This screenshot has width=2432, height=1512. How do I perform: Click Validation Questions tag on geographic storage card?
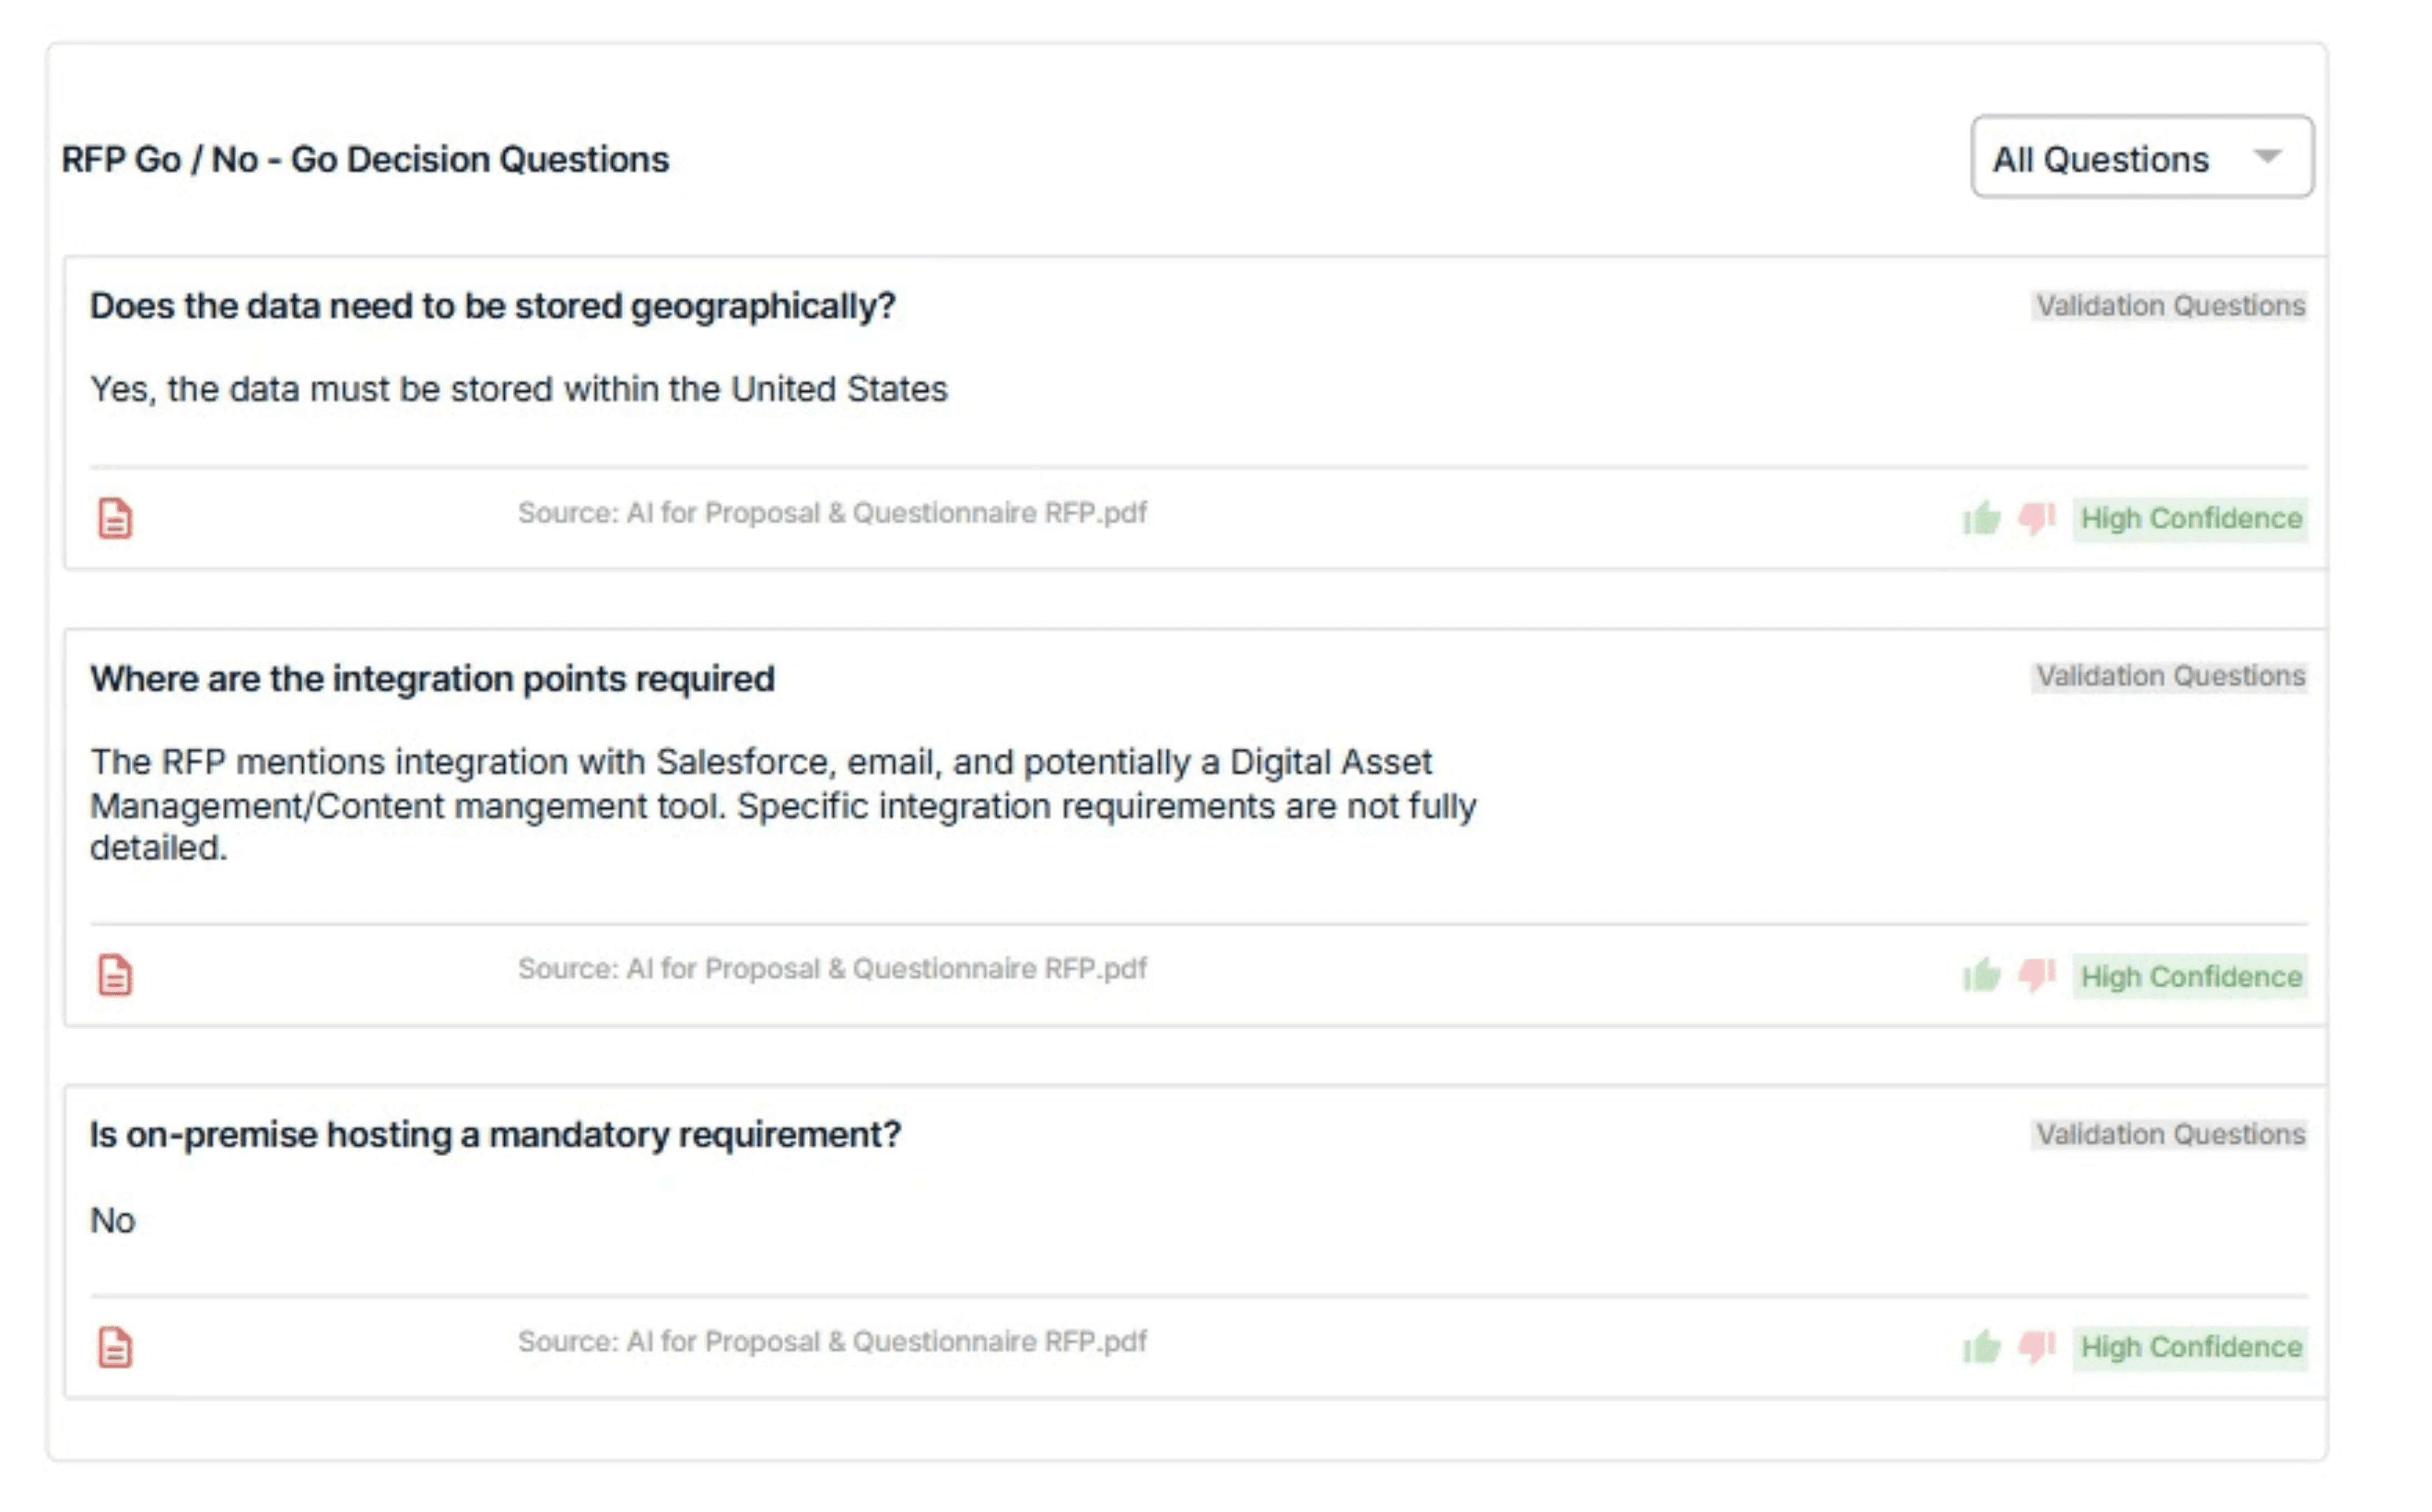click(2170, 306)
